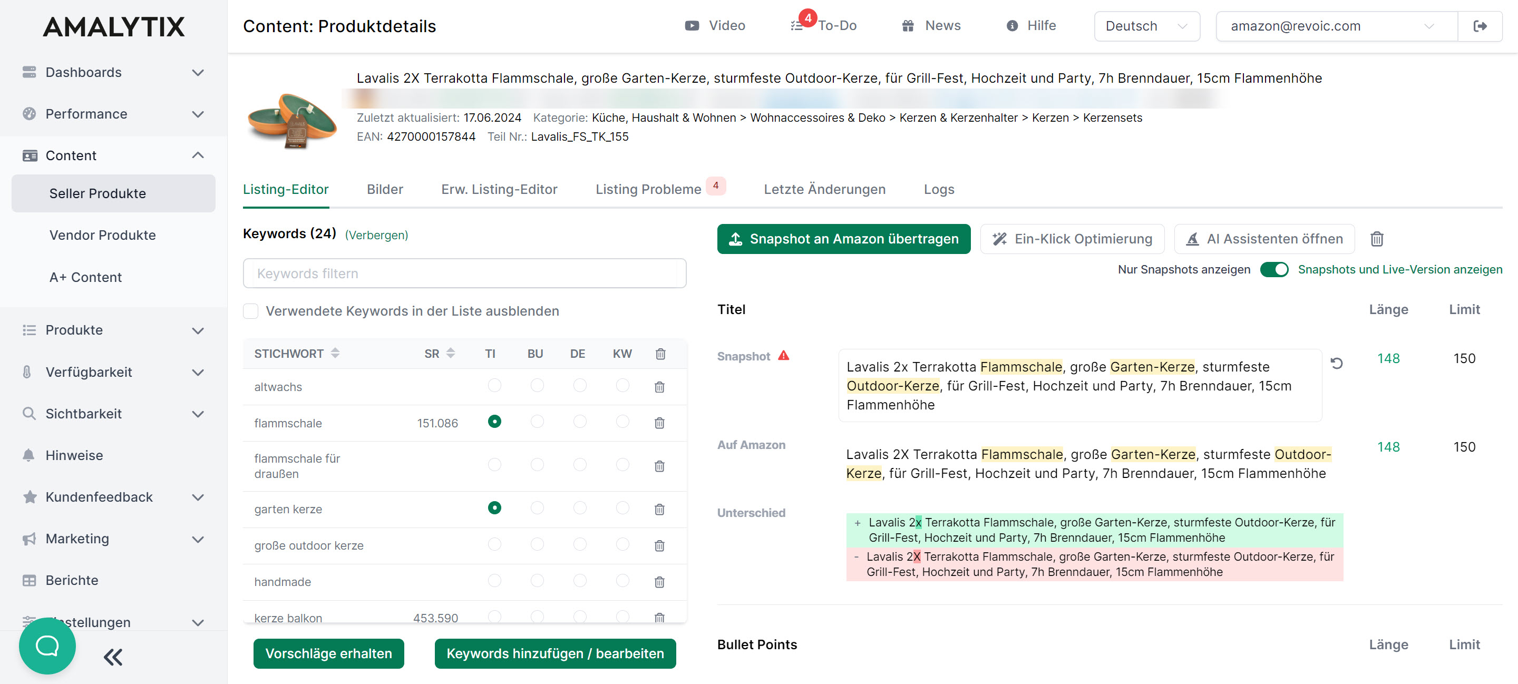
Task: Toggle 'Verwendete Keywords ausblenden' checkbox
Action: 250,310
